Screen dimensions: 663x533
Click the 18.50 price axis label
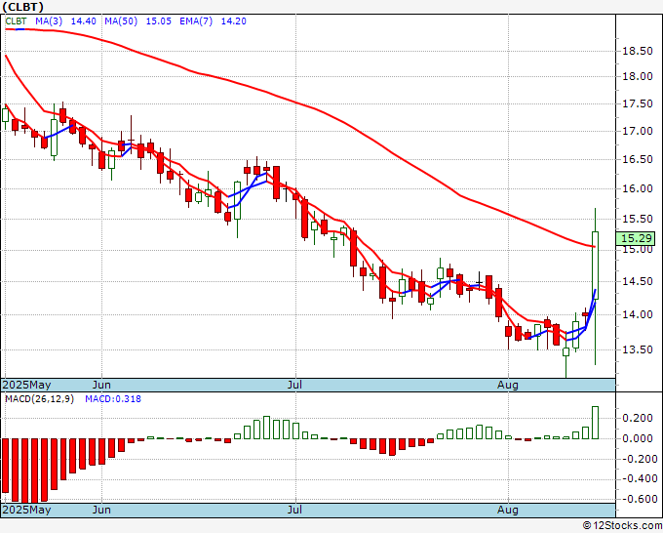click(x=638, y=51)
